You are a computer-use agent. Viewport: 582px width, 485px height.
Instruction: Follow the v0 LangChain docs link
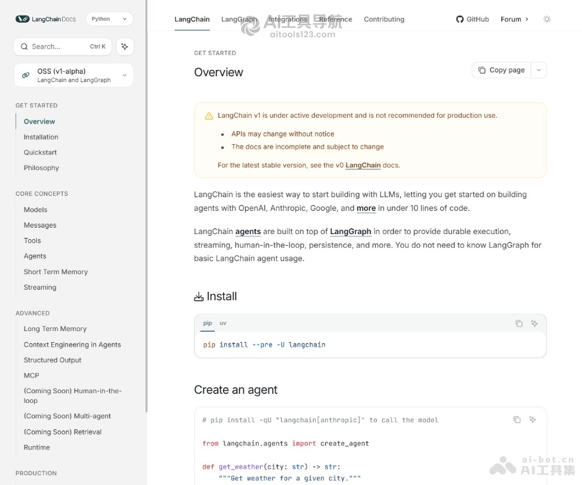(363, 165)
